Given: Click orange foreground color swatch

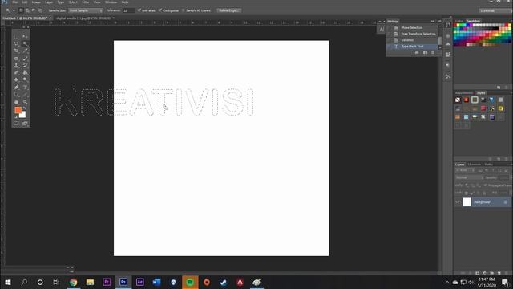Looking at the screenshot, I should tap(18, 110).
